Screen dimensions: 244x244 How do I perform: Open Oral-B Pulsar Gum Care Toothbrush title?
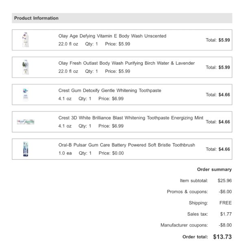[126, 145]
